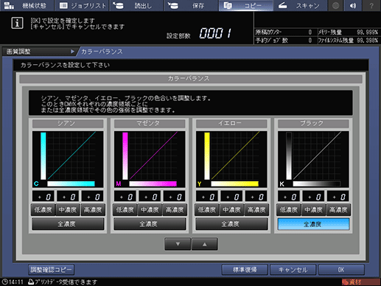Switch to the スキャン scan tab
381x286 pixels.
click(300, 5)
